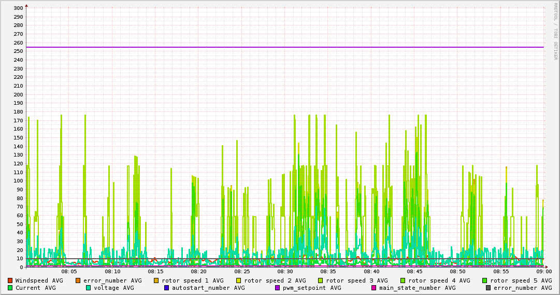Click the 08:30 time axis label
The width and height of the screenshot is (560, 295).
(x=285, y=271)
